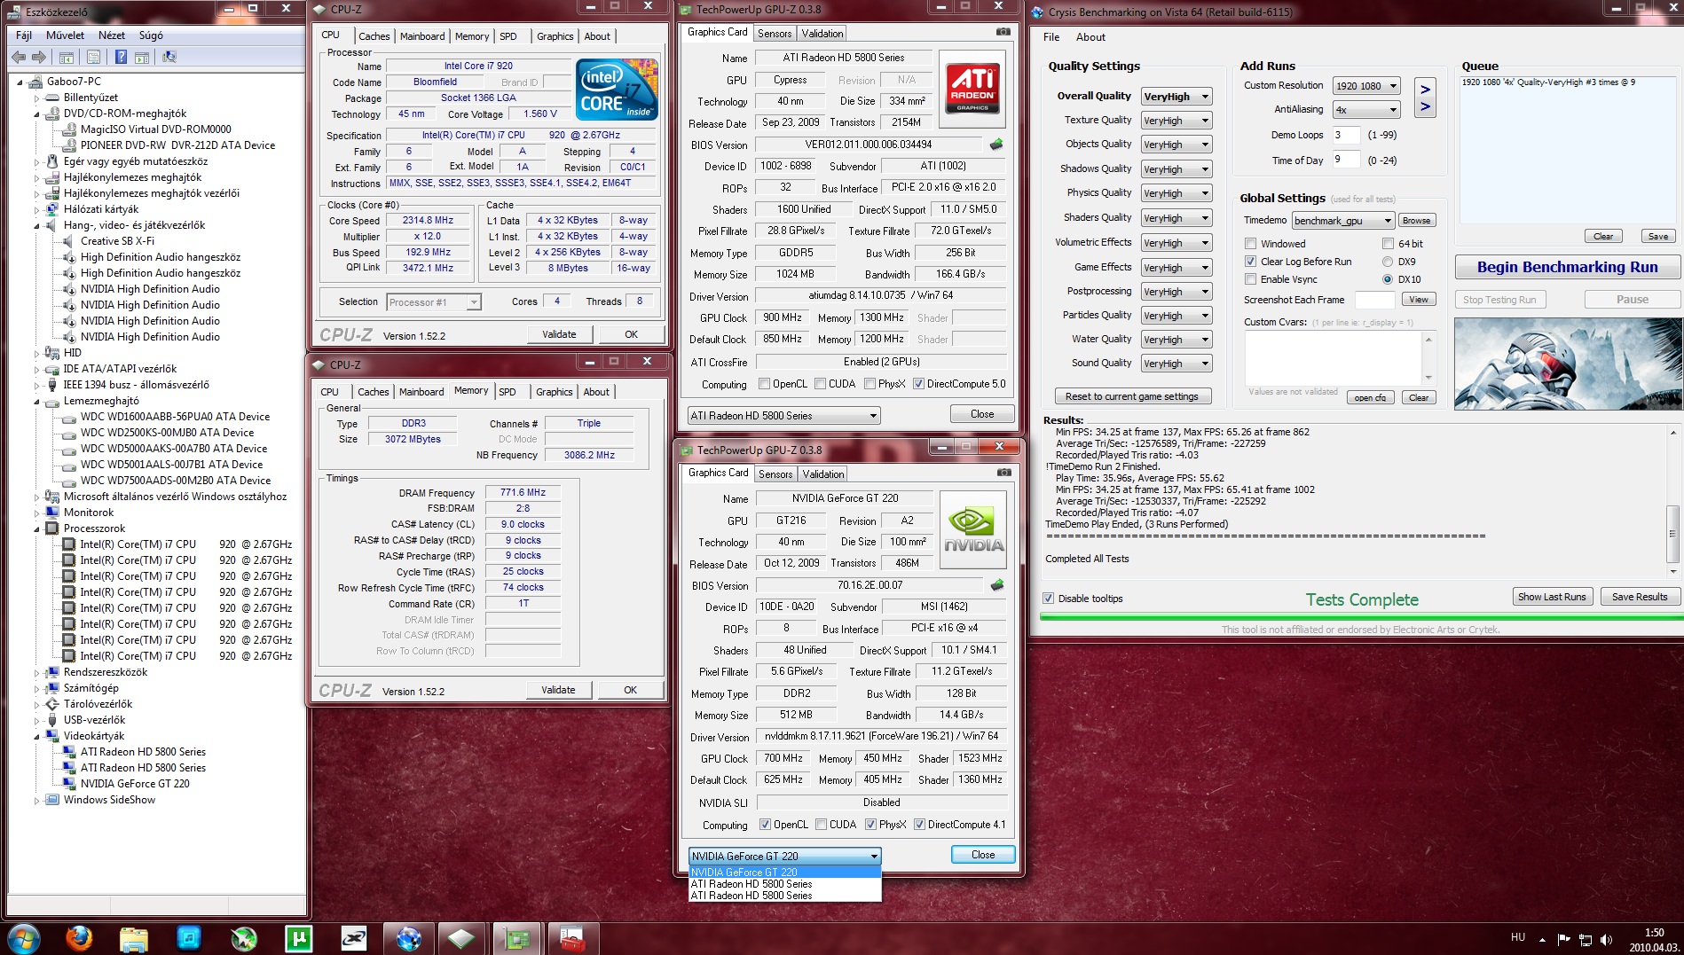The height and width of the screenshot is (955, 1684).
Task: Open the Timedemo dropdown
Action: click(1343, 221)
